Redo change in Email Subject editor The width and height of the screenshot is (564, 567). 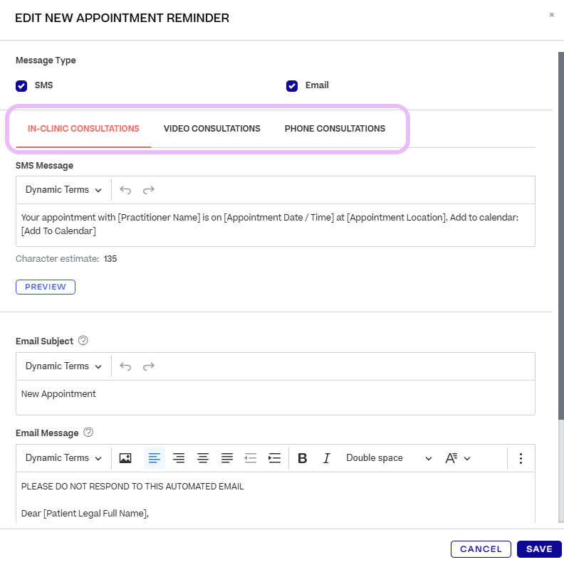[148, 366]
